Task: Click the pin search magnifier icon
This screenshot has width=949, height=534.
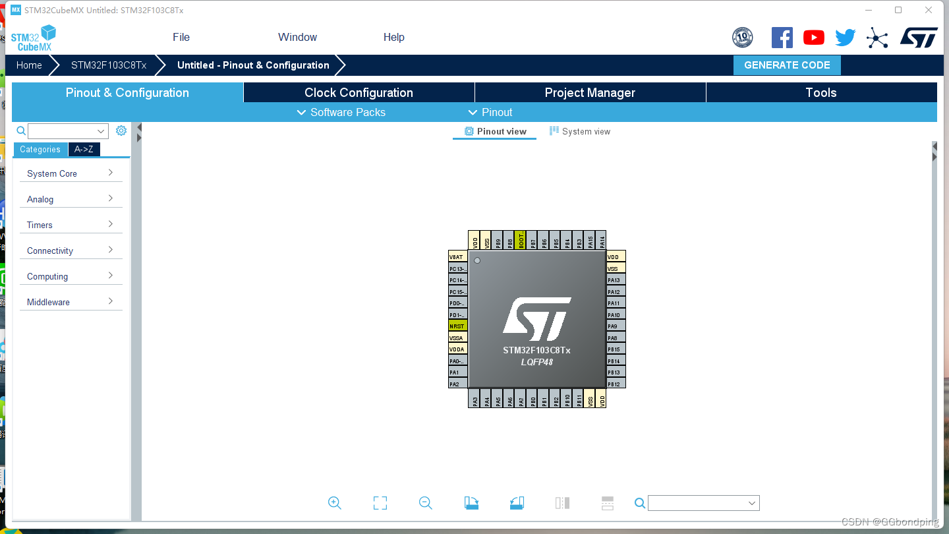Action: tap(639, 503)
